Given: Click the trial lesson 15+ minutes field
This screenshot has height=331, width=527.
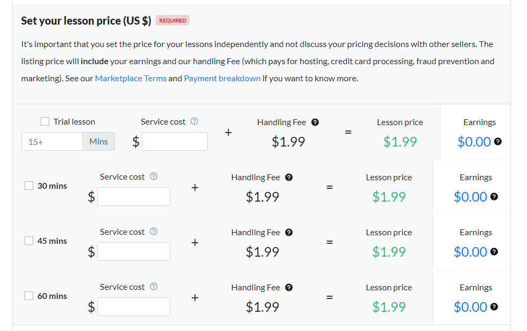Looking at the screenshot, I should tap(52, 142).
